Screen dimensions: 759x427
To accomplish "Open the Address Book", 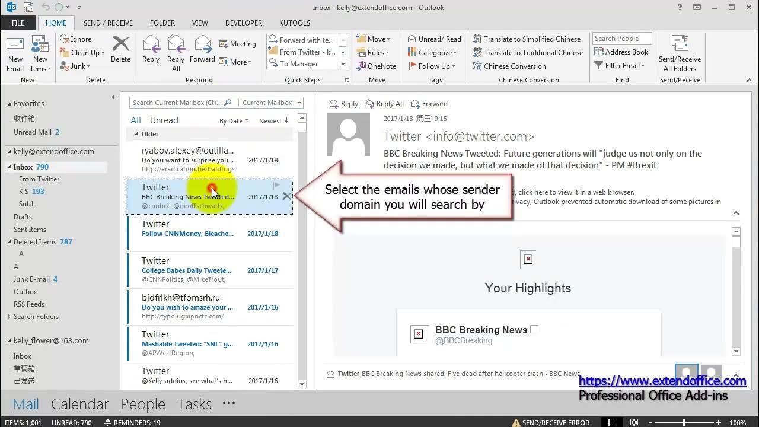I will [x=621, y=52].
